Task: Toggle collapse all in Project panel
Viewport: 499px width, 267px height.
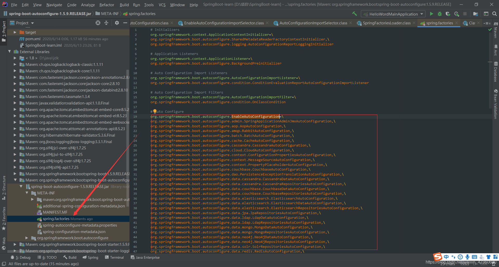Action: 106,23
